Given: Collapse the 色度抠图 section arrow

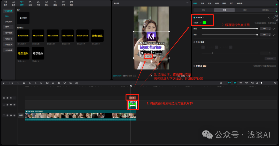Looking at the screenshot, I should pos(204,18).
